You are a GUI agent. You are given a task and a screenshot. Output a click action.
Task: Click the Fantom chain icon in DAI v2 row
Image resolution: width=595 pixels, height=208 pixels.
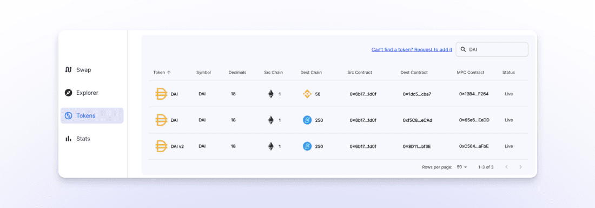click(x=307, y=146)
